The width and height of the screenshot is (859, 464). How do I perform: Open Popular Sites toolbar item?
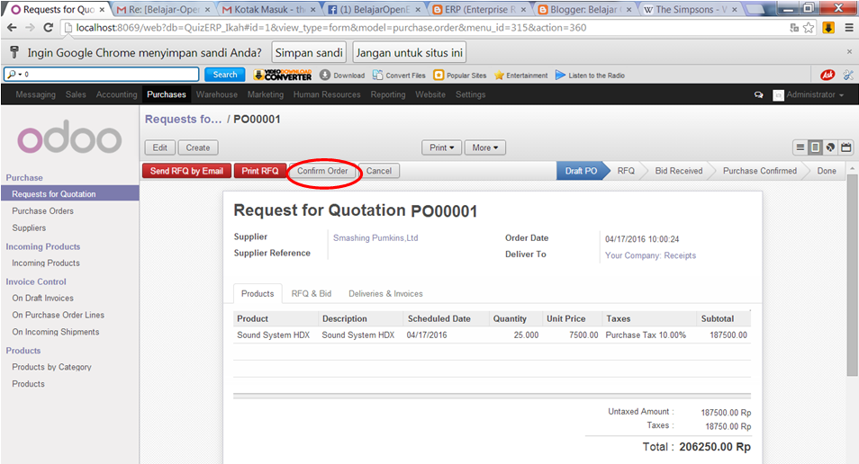point(460,75)
